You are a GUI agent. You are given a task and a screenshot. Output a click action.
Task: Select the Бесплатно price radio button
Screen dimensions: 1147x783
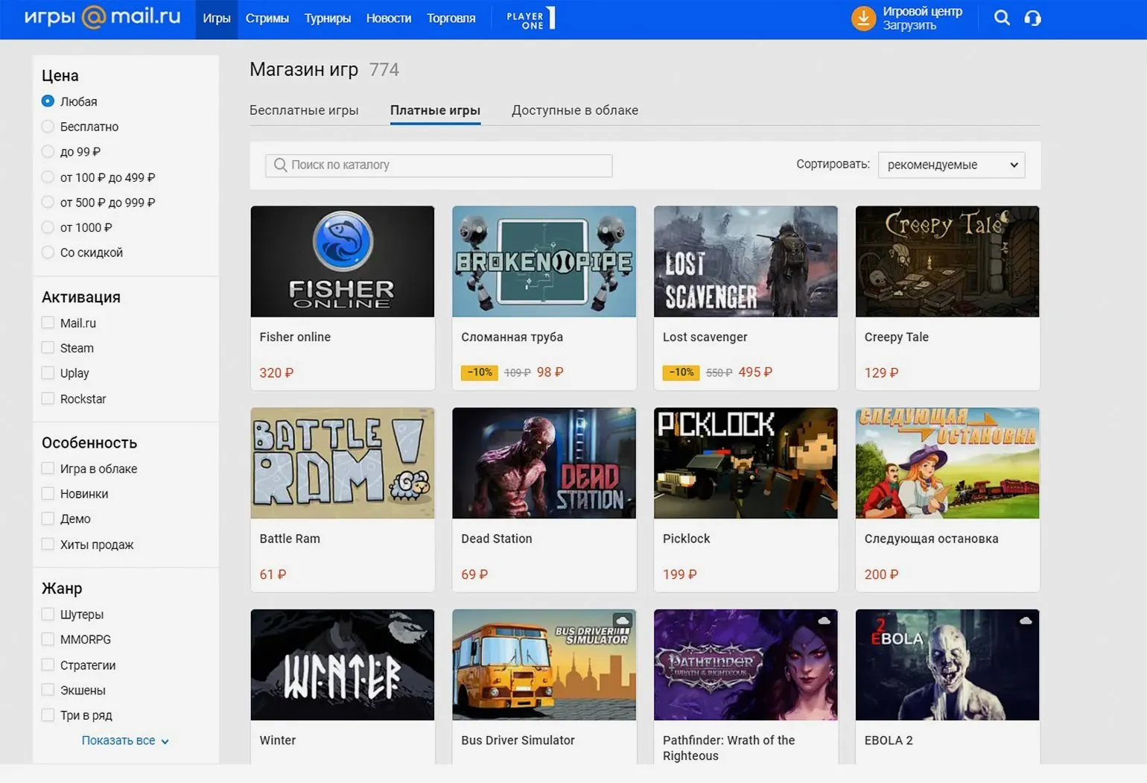(x=48, y=127)
